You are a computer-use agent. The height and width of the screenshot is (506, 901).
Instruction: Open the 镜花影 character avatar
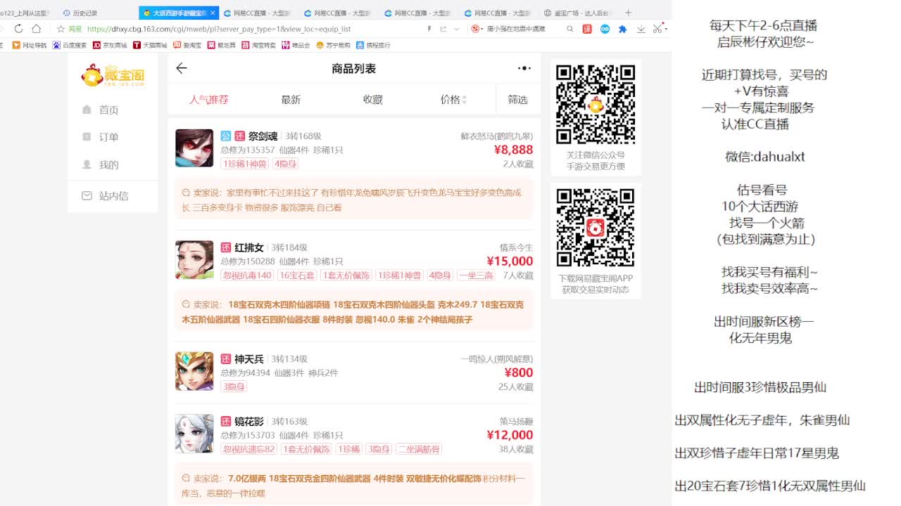pos(194,434)
